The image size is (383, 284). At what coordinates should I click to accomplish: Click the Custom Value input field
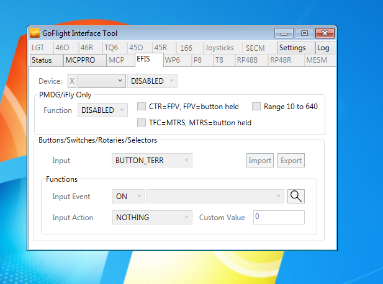[278, 218]
